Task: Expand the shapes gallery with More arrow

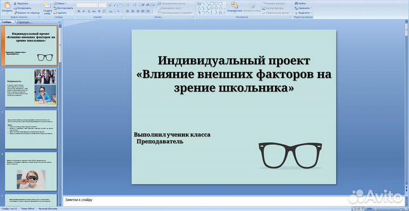Action: [x=224, y=13]
